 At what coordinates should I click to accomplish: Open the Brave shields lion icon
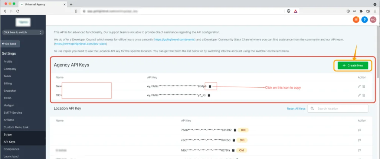click(289, 11)
